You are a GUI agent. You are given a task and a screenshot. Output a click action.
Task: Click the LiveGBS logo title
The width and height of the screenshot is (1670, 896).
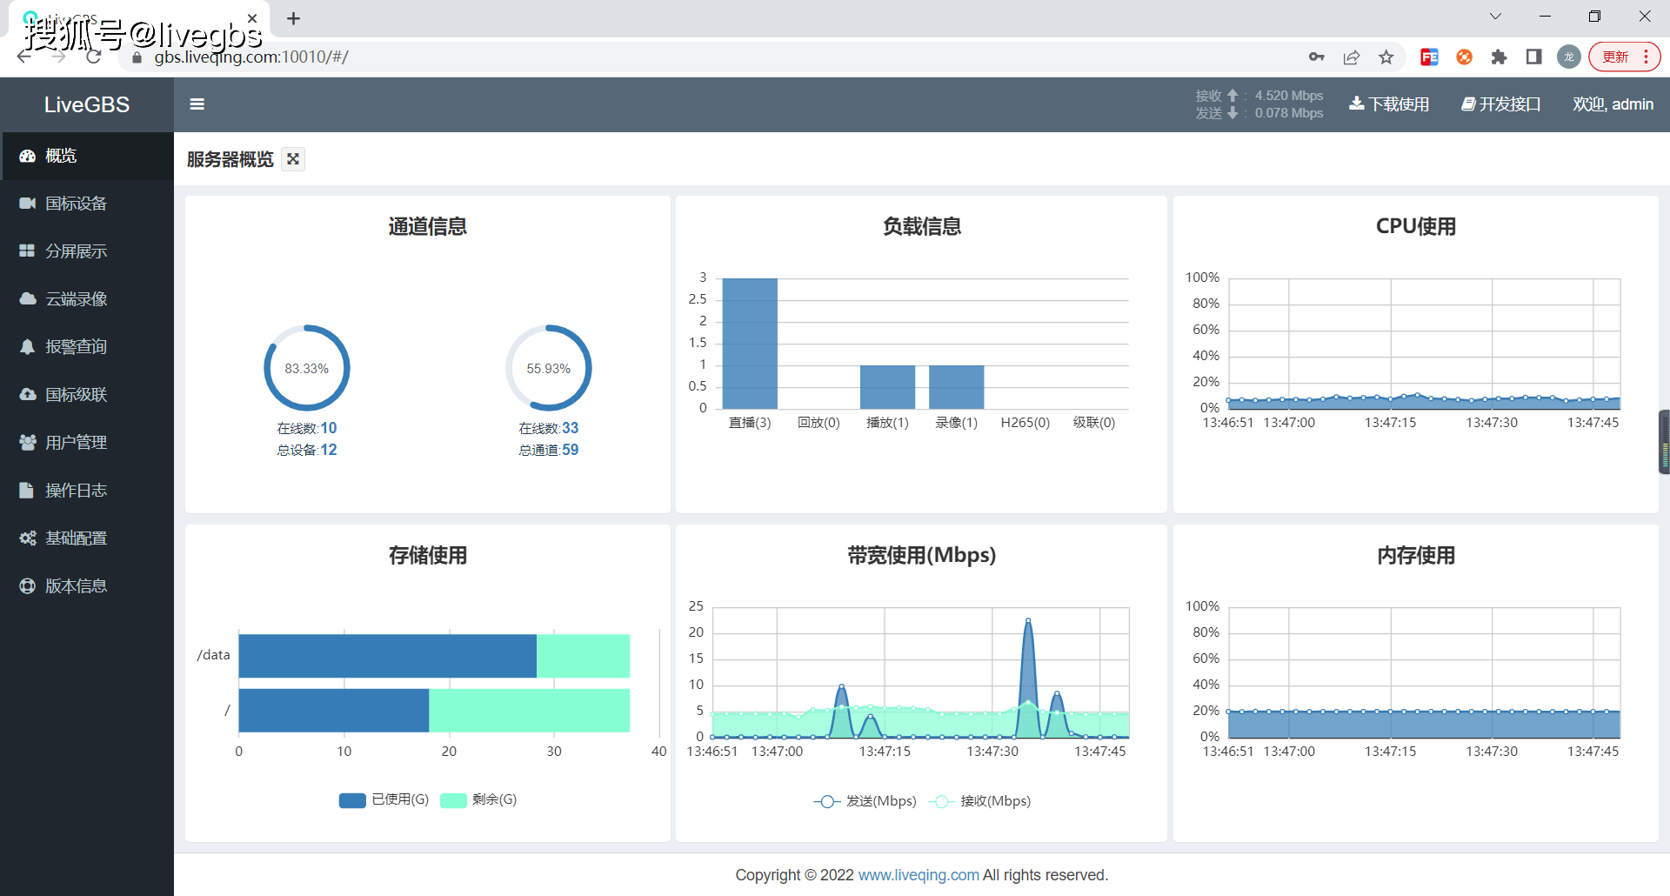tap(87, 104)
